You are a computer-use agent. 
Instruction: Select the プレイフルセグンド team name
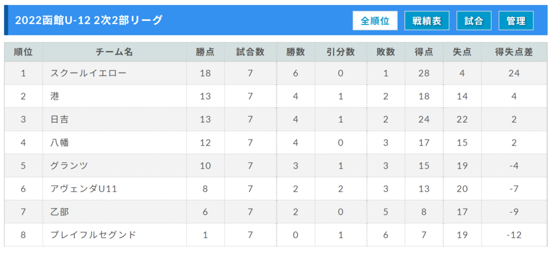coord(93,235)
